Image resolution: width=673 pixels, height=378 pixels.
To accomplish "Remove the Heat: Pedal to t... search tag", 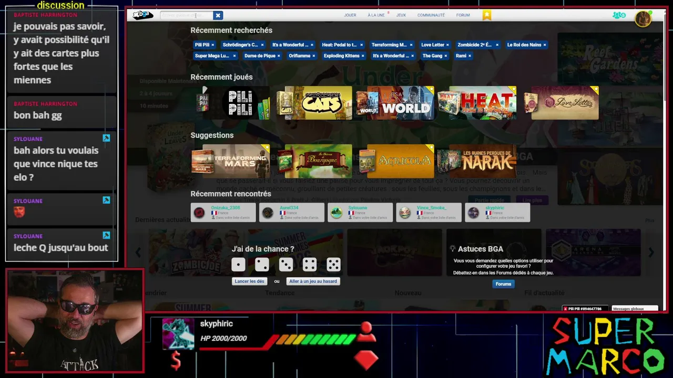I will (x=361, y=45).
